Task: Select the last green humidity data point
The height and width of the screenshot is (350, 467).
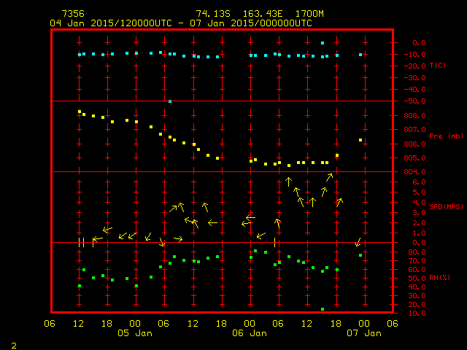Action: tap(360, 255)
